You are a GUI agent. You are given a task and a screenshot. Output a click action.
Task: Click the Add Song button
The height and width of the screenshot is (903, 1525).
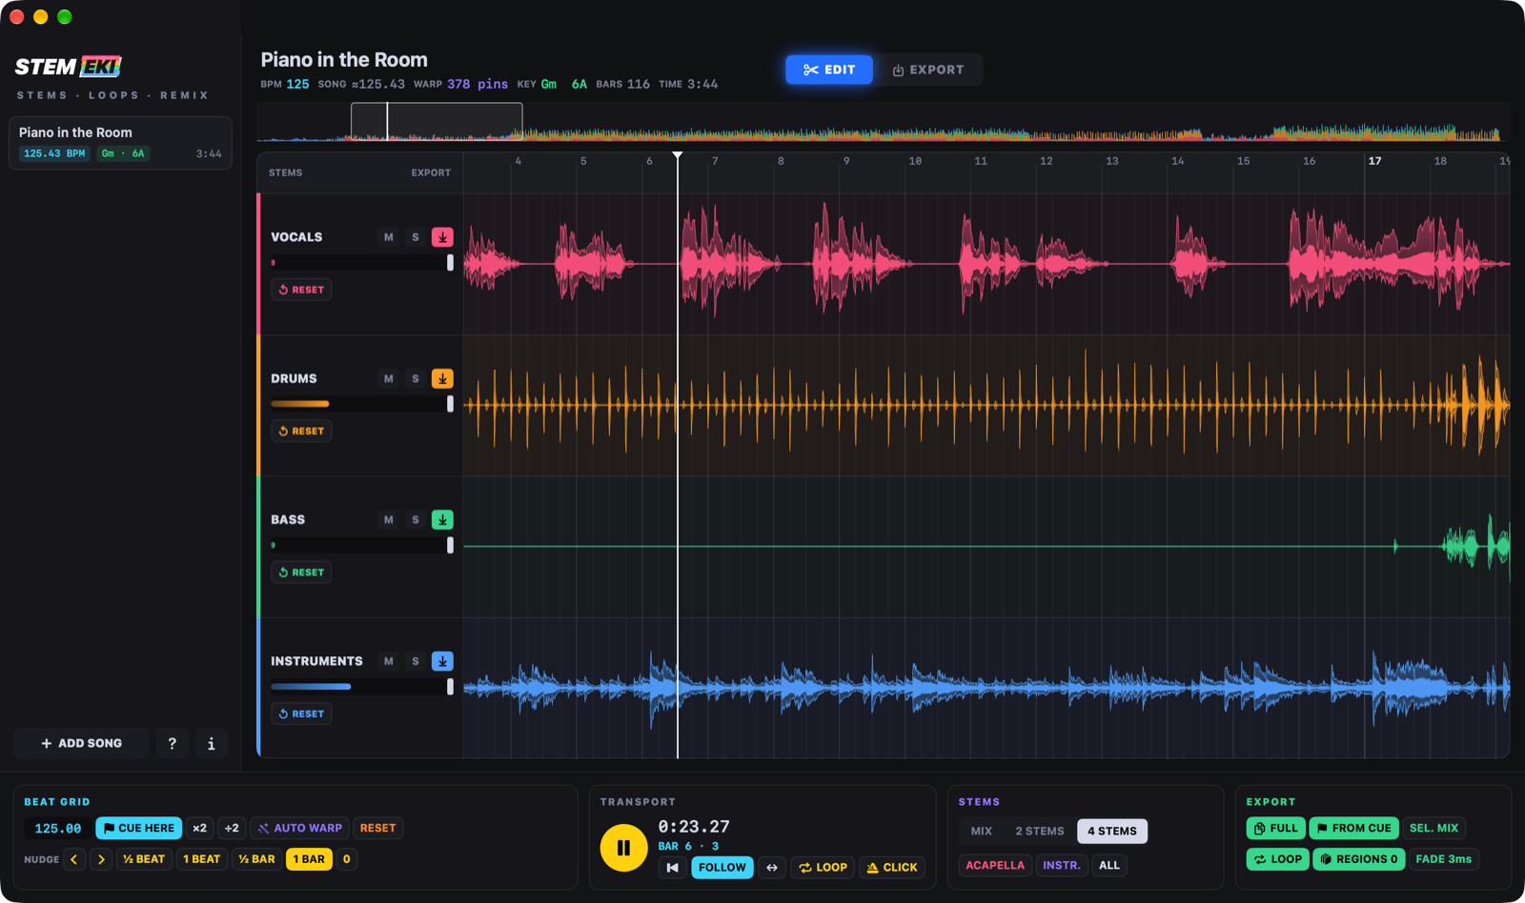(x=81, y=743)
